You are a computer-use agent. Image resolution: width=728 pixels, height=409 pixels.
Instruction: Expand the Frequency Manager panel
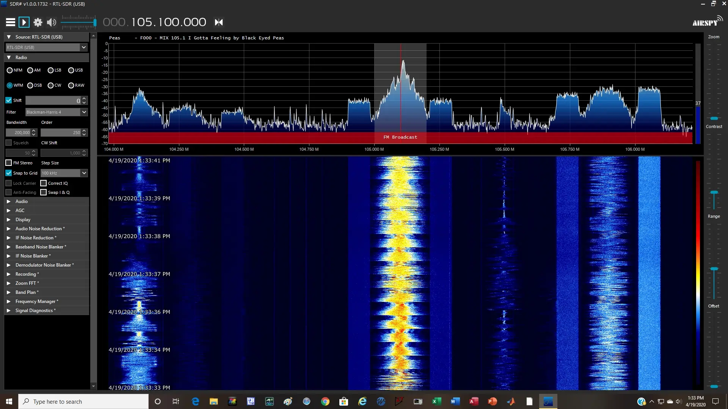coord(8,301)
